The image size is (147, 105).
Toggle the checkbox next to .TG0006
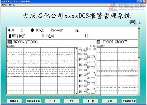point(9,42)
